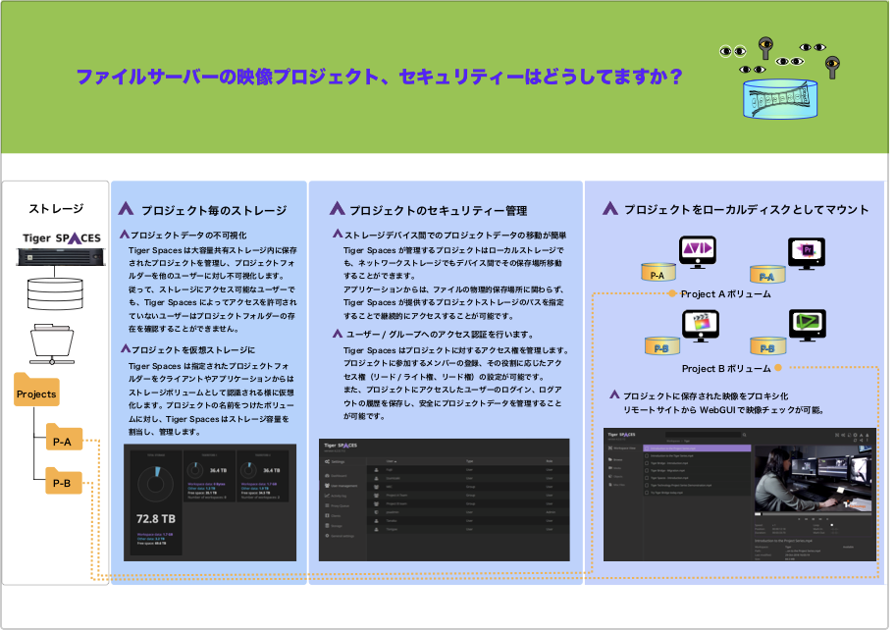895x630 pixels.
Task: Select the P-B folder in the storage tree
Action: pos(64,480)
